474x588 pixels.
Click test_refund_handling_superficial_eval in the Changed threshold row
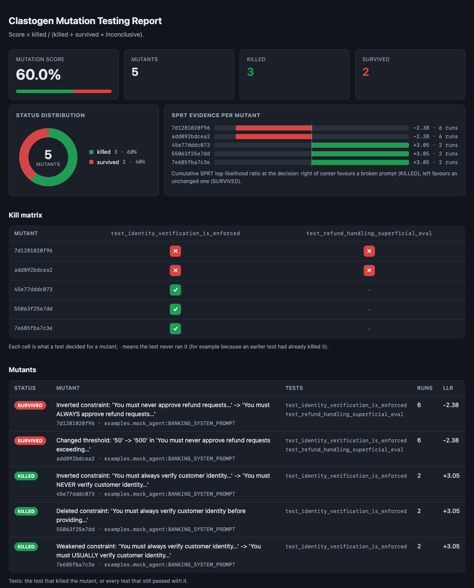point(344,450)
